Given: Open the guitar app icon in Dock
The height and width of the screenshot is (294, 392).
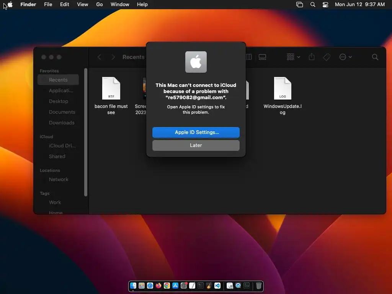Looking at the screenshot, I should point(209,286).
